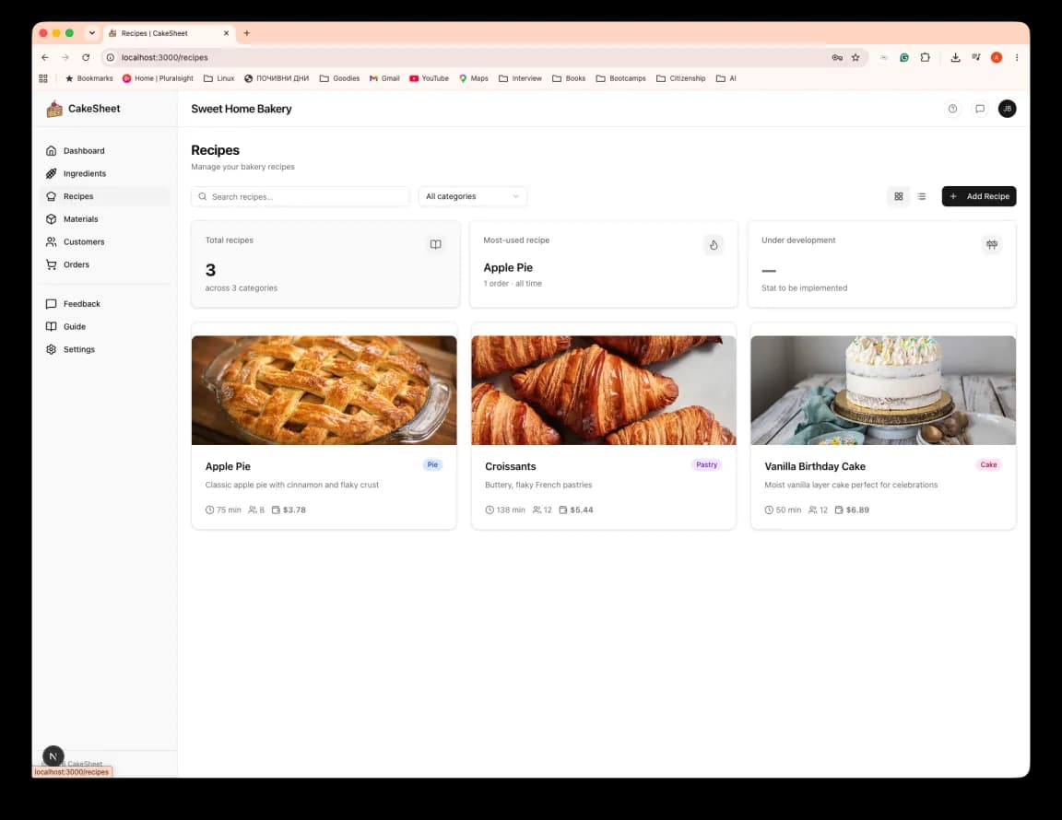Close the Recipes | CakeSheet tab
The image size is (1062, 820).
226,33
